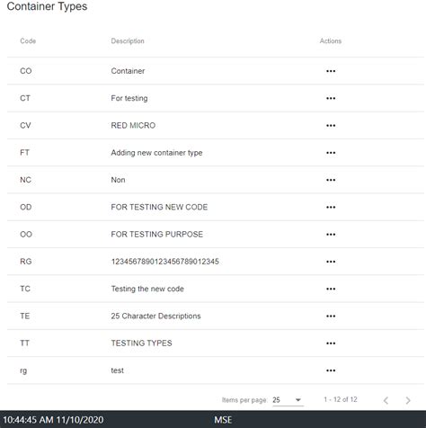Open actions for FT container type
This screenshot has height=428, width=426.
click(x=331, y=153)
